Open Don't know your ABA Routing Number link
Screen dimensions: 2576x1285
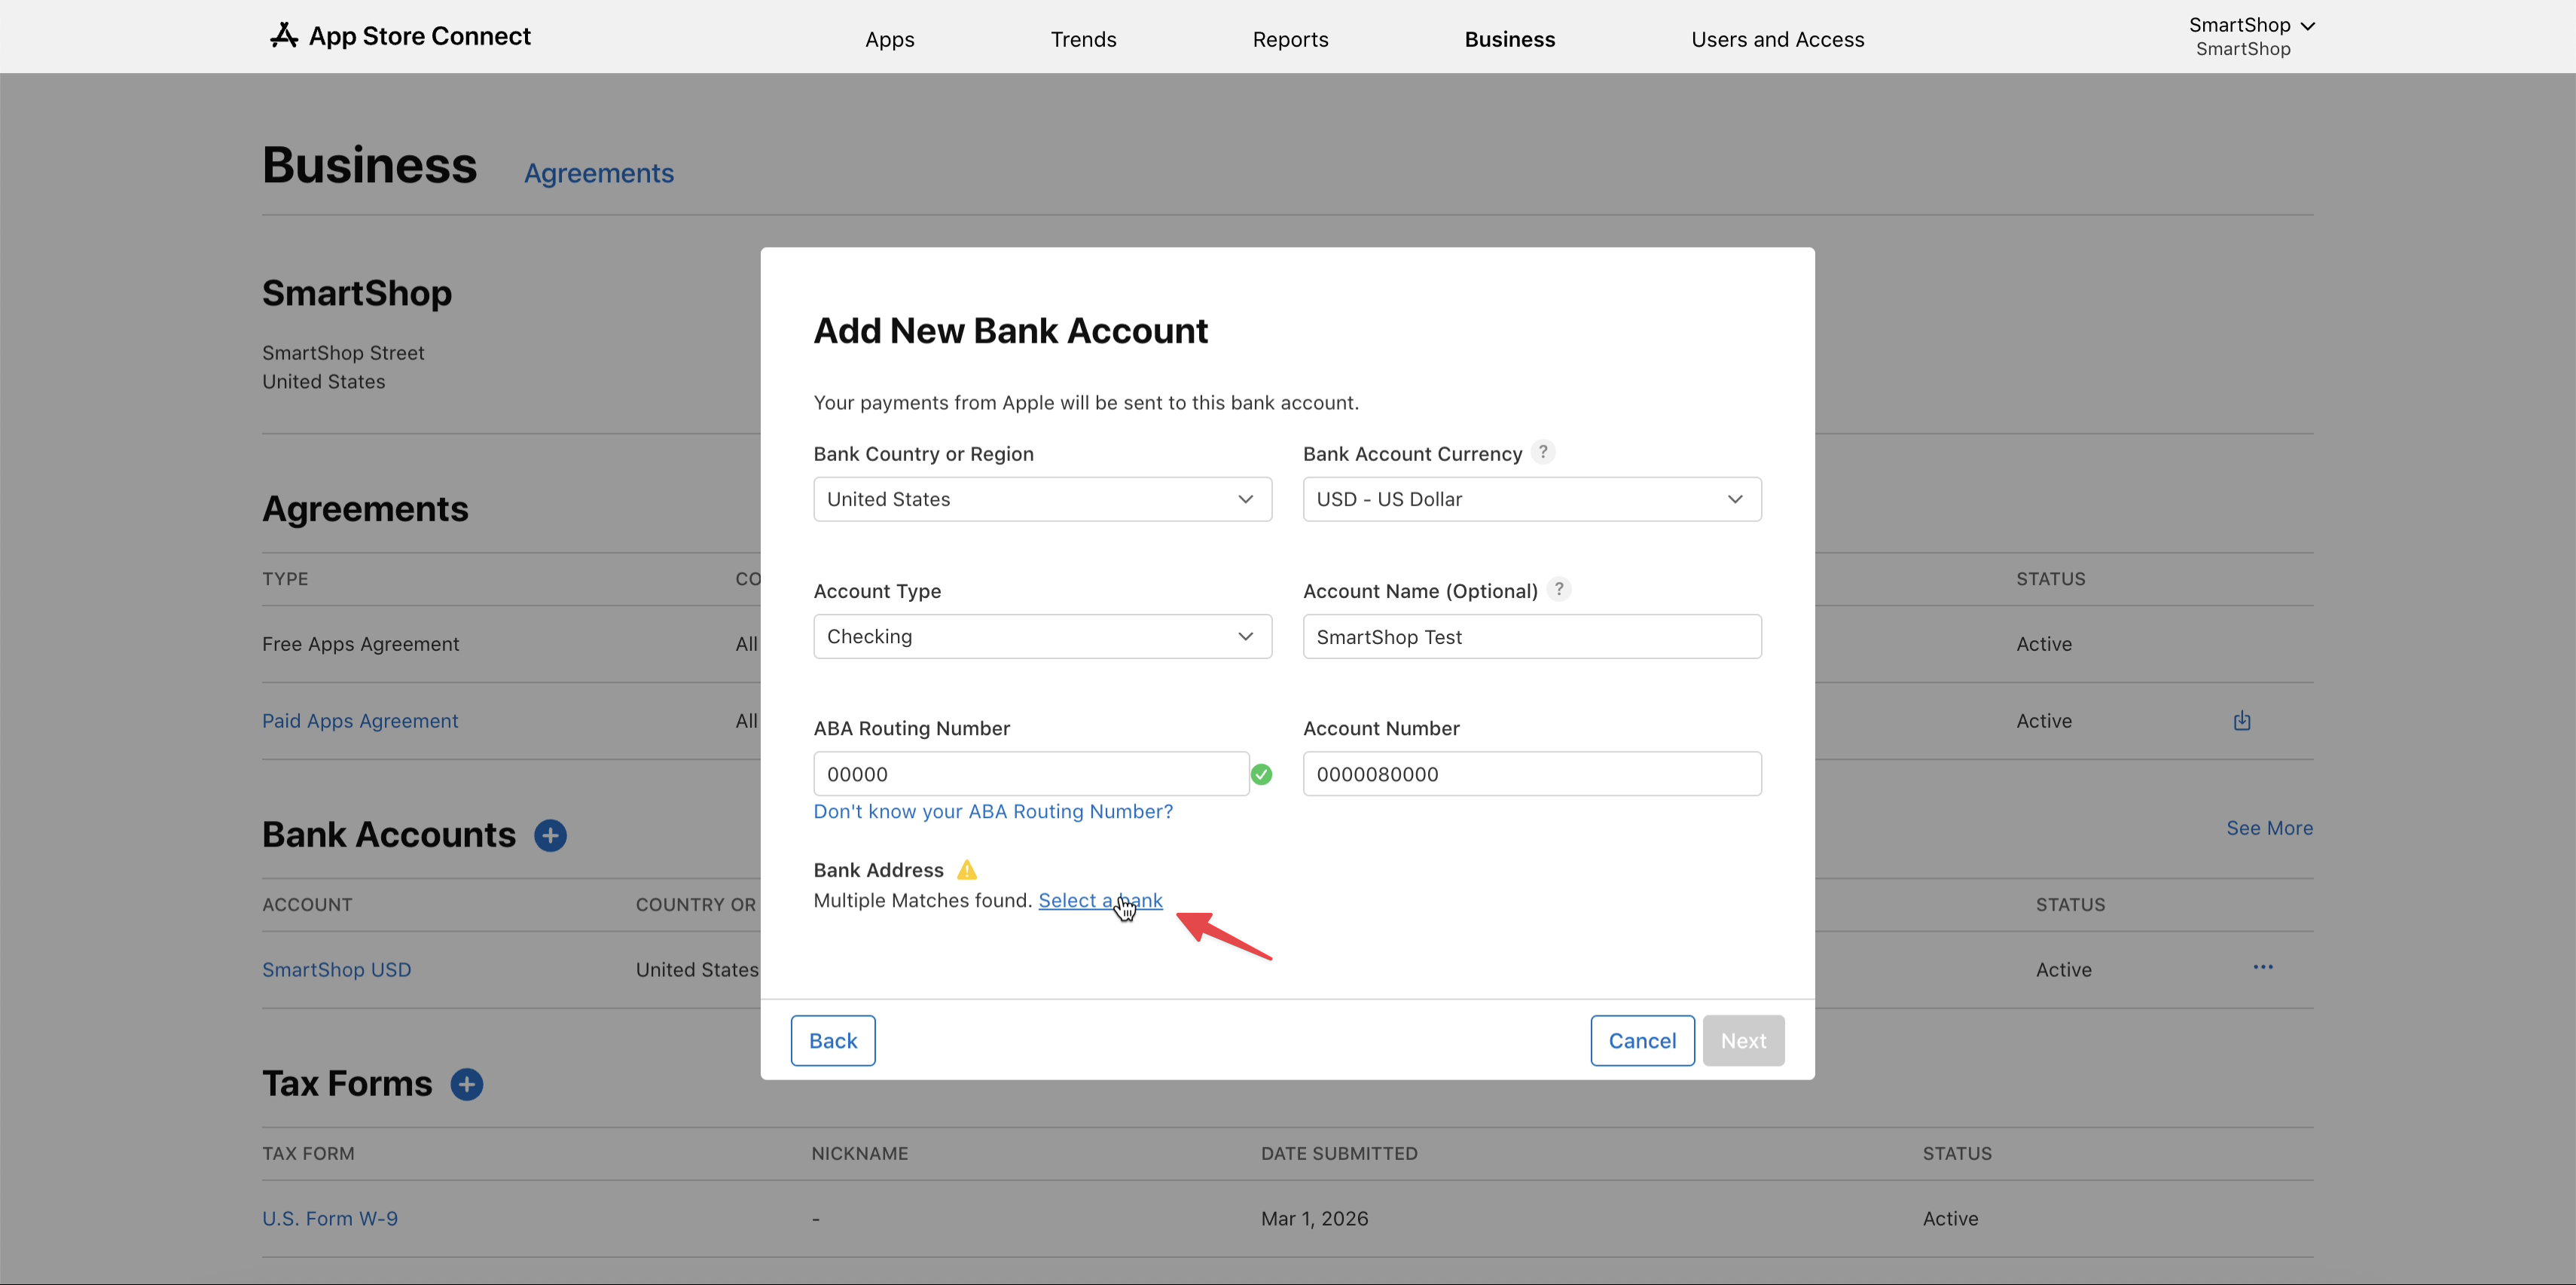pos(993,811)
